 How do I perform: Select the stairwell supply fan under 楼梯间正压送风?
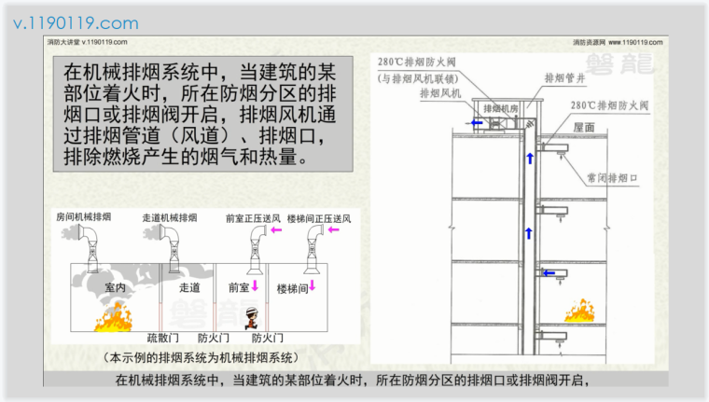coord(310,250)
